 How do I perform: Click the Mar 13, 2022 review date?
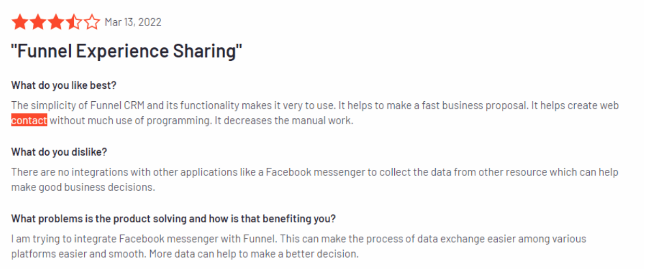coord(133,22)
